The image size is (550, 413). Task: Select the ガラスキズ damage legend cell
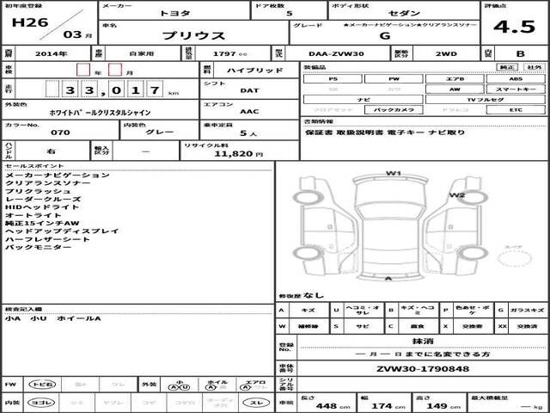[x=527, y=310]
